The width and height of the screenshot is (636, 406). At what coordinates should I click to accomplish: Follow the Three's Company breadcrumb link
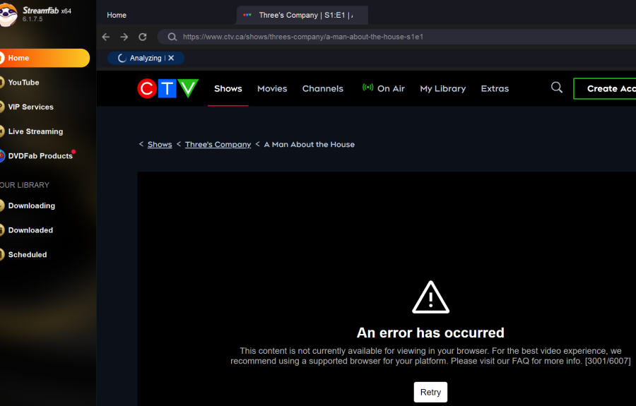pyautogui.click(x=218, y=144)
